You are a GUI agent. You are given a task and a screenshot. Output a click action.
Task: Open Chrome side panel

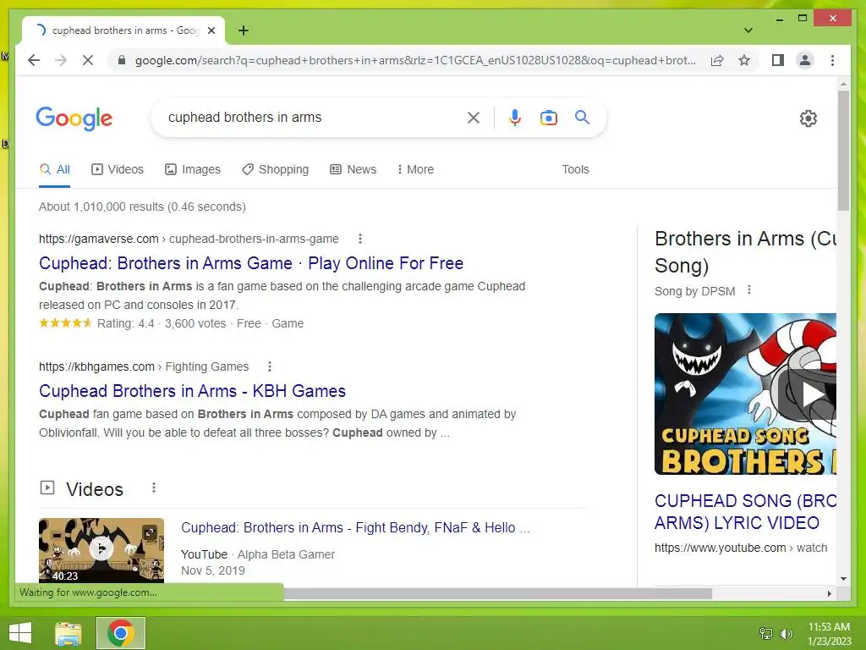point(778,60)
